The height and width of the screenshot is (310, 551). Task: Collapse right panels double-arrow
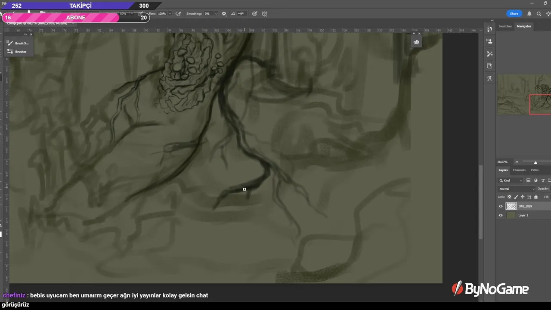point(492,21)
